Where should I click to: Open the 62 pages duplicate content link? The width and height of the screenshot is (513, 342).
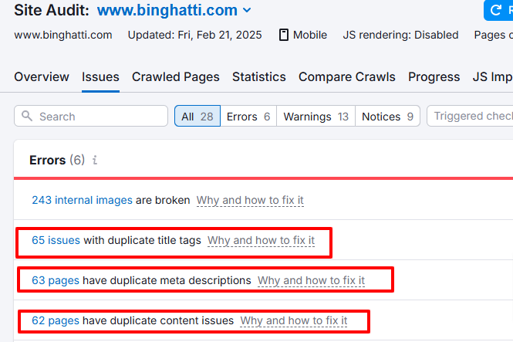pos(56,320)
